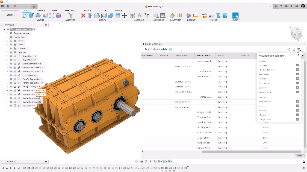
Task: Open the Modify dropdown menu
Action: tap(103, 20)
